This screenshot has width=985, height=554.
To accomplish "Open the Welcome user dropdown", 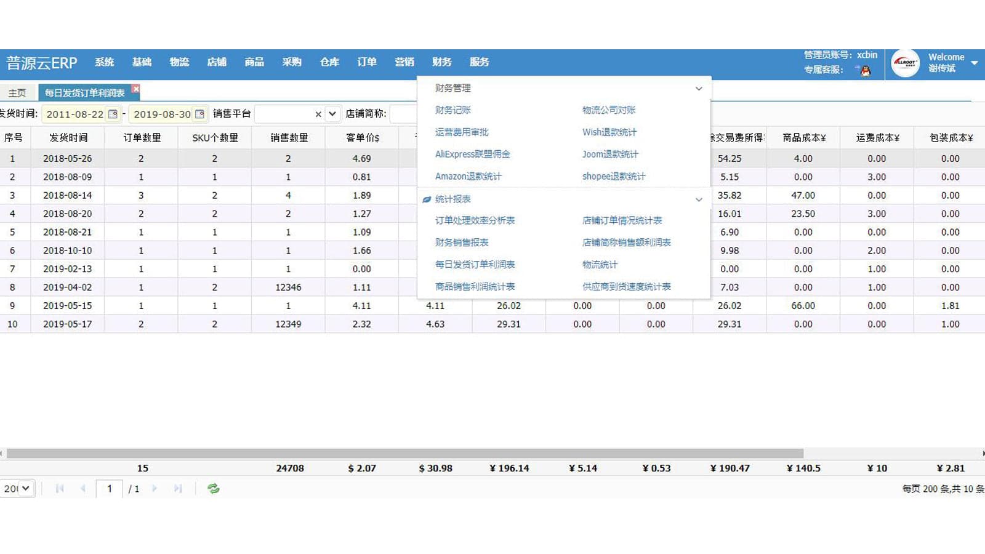I will click(975, 62).
